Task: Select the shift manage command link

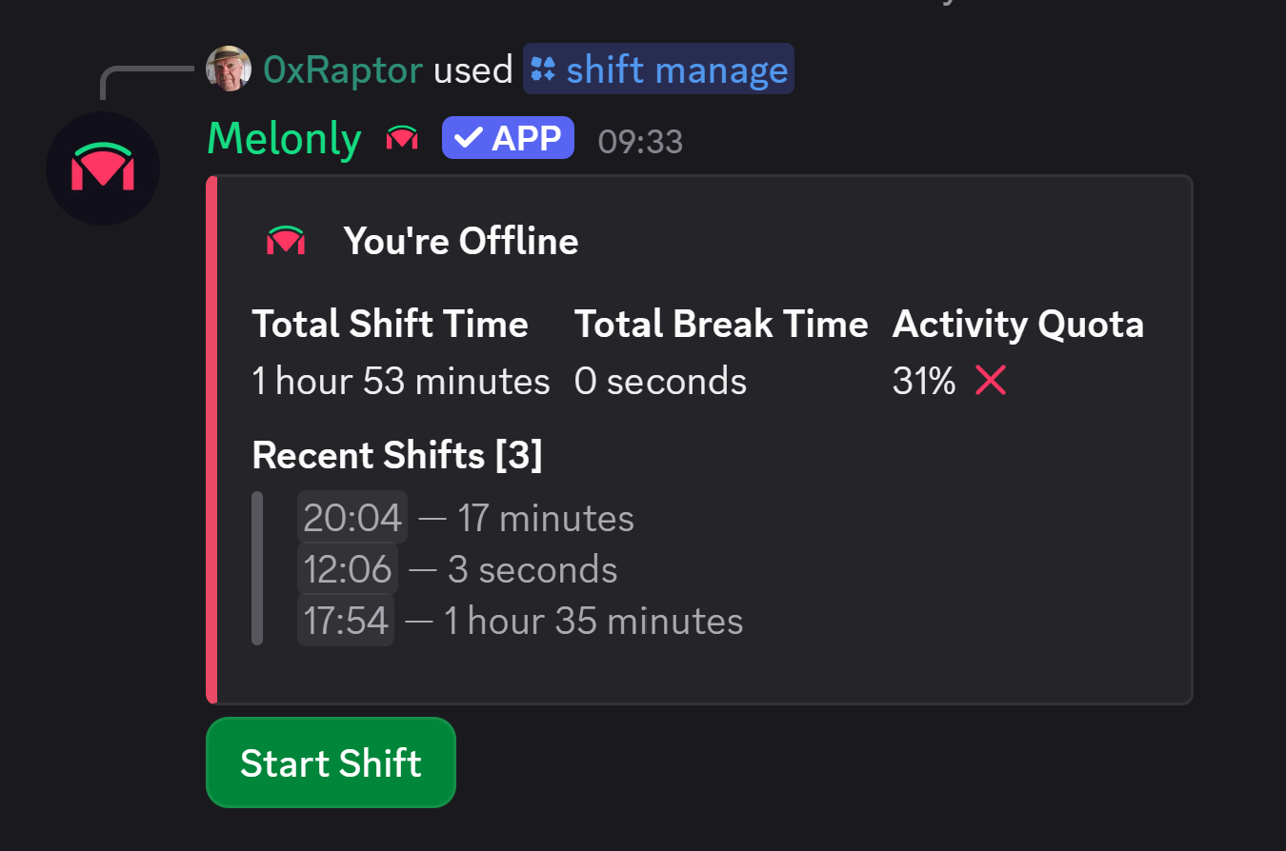Action: 657,68
